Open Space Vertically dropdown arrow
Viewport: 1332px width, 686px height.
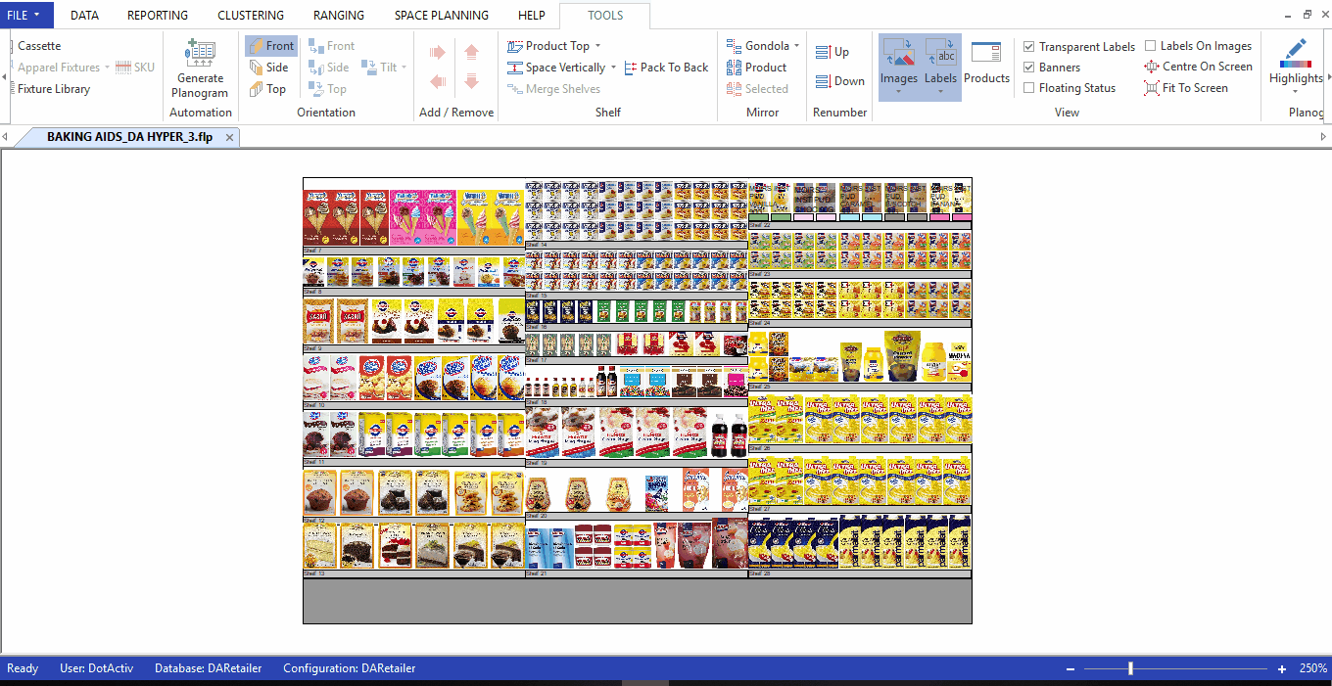(613, 68)
